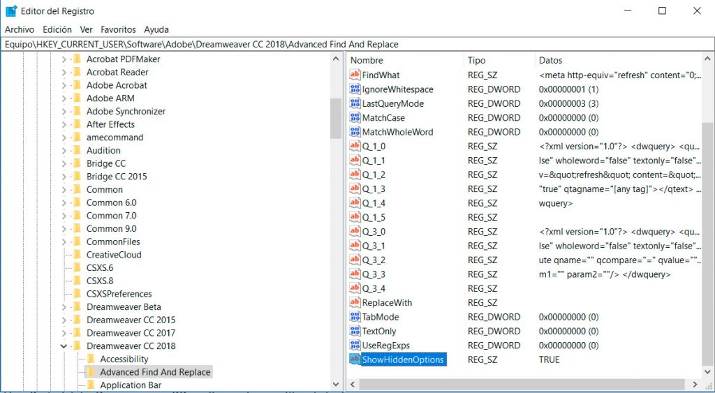The height and width of the screenshot is (393, 715).
Task: Click the IgnoreWhitespace DWORD icon
Action: pyautogui.click(x=355, y=89)
